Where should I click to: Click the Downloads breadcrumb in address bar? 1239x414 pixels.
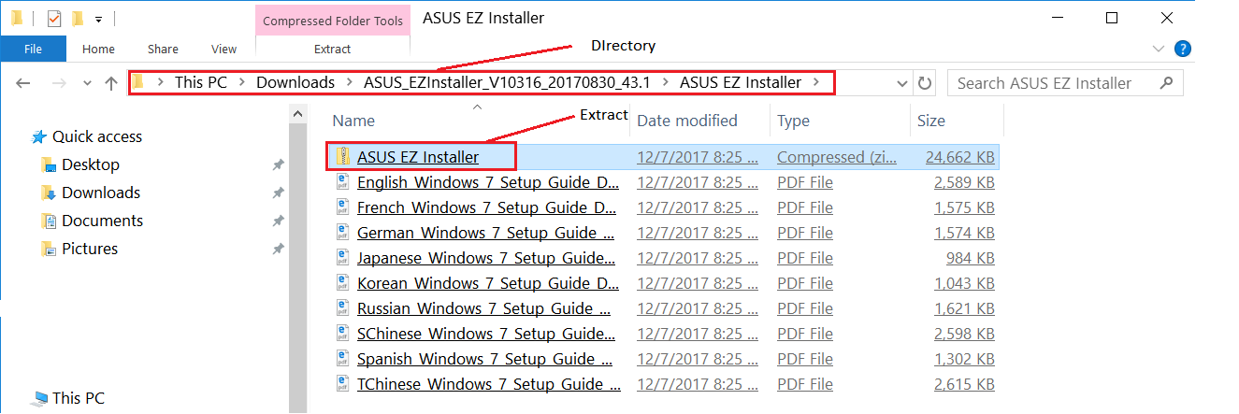[x=295, y=82]
